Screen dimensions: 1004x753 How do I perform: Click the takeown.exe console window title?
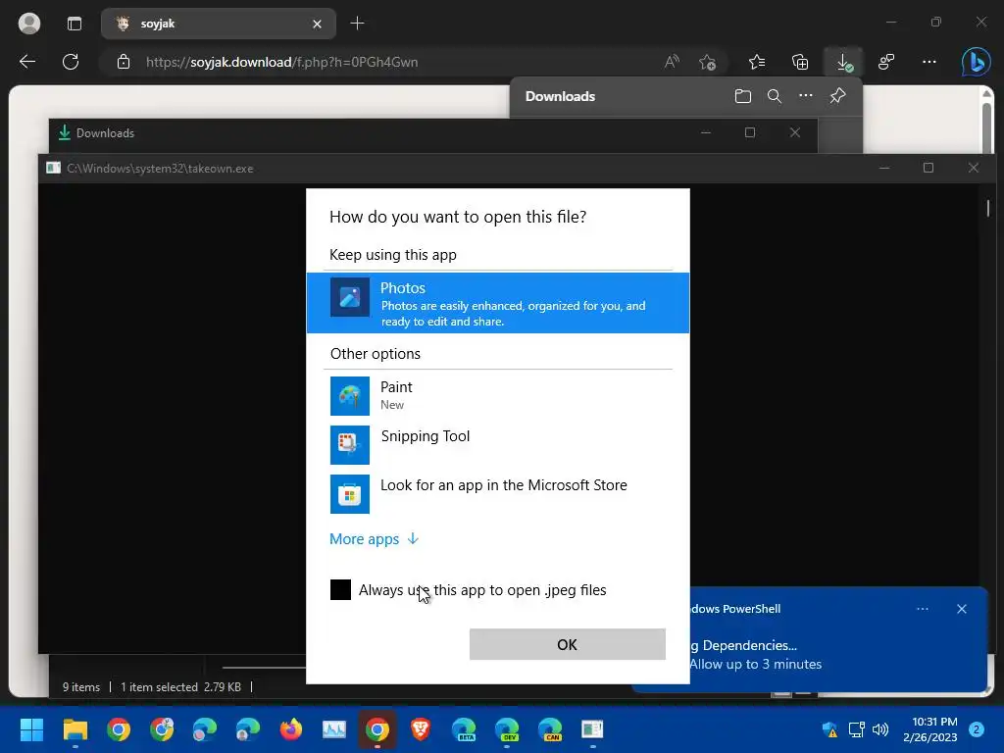coord(160,169)
